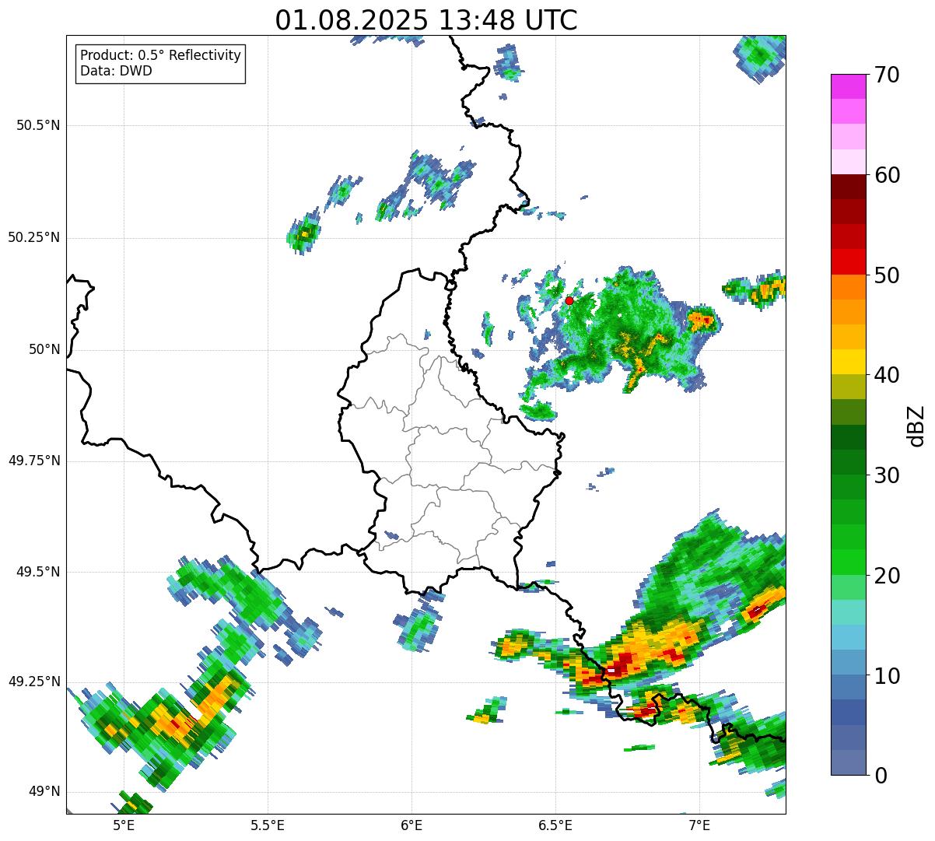Image resolution: width=935 pixels, height=841 pixels.
Task: Click the colorbar tick label 10
Action: (887, 675)
